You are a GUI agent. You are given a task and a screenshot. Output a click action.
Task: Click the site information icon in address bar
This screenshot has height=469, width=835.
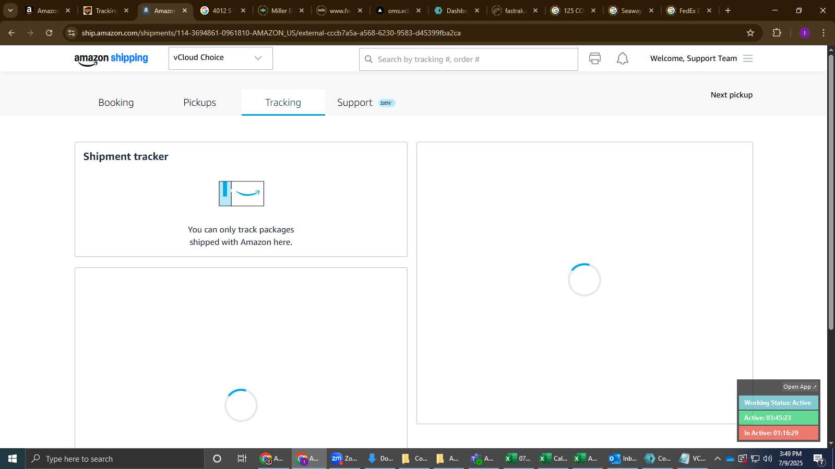tap(71, 33)
